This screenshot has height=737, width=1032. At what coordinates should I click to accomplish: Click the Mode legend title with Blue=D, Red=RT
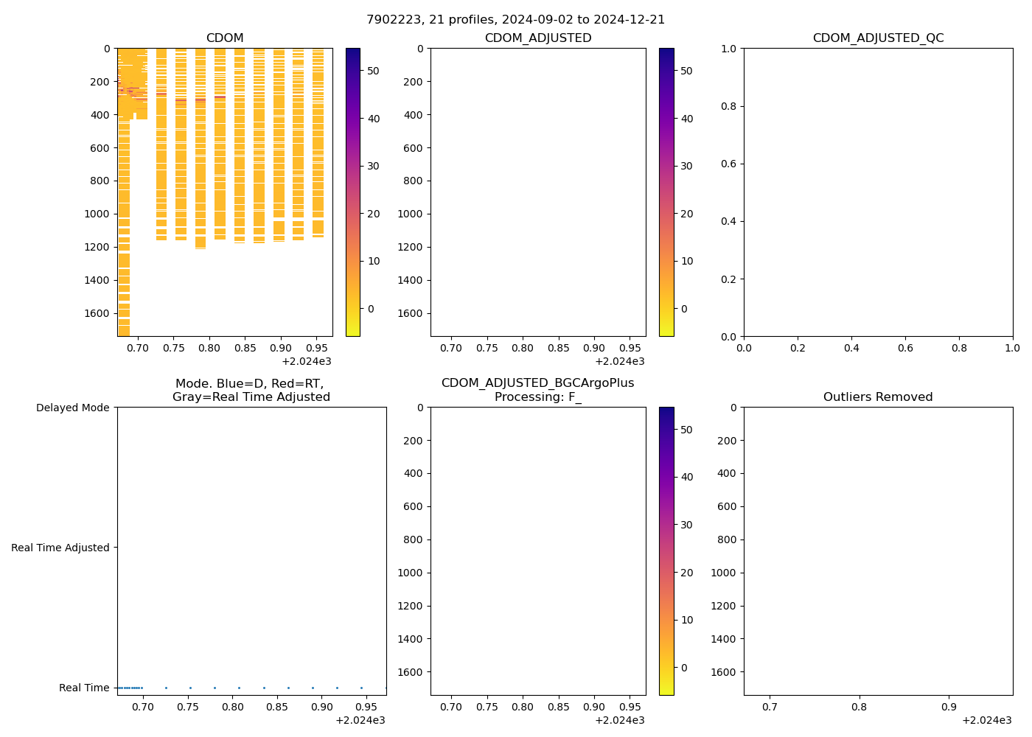tap(251, 390)
